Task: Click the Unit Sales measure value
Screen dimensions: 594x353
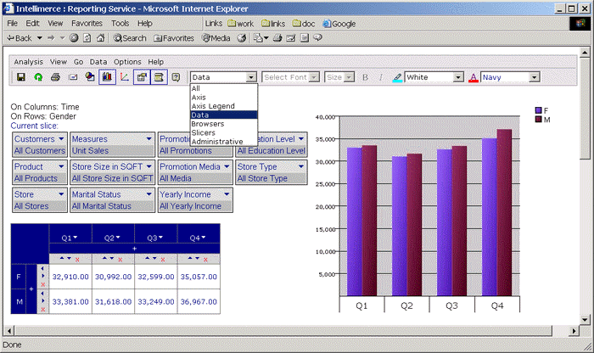Action: (x=90, y=151)
